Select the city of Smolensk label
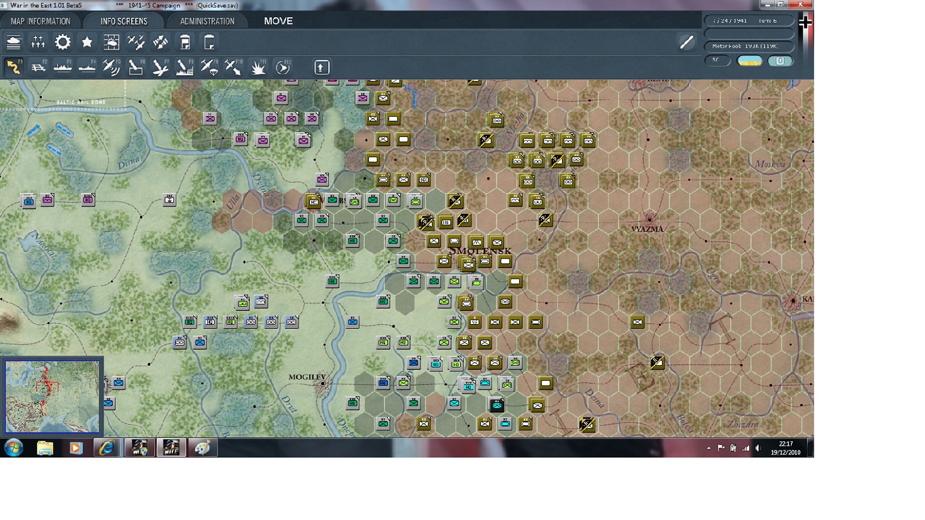This screenshot has height=520, width=925. point(480,251)
